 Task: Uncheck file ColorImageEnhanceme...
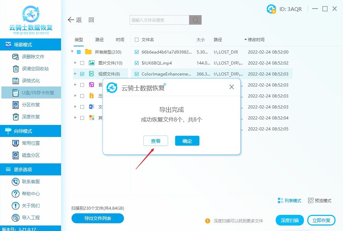(137, 74)
